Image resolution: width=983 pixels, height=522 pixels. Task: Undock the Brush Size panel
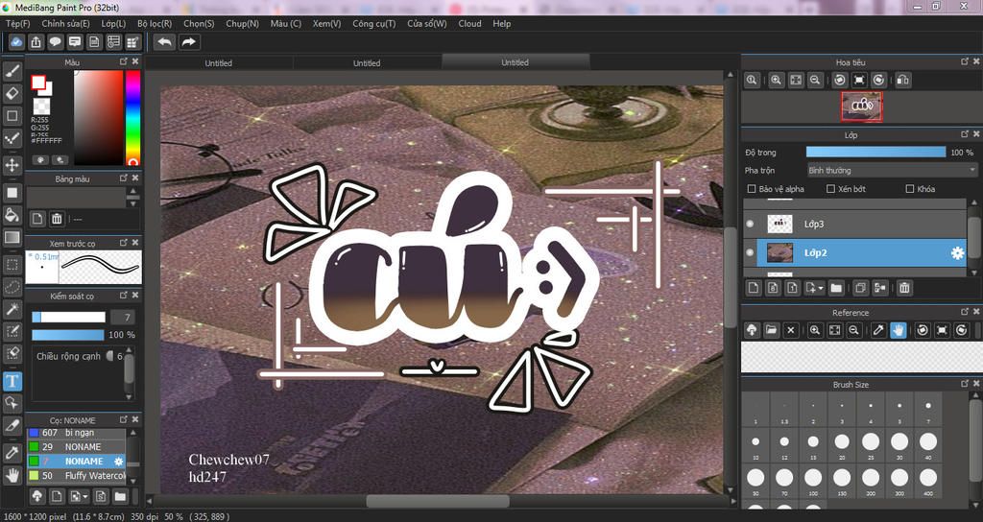[964, 384]
